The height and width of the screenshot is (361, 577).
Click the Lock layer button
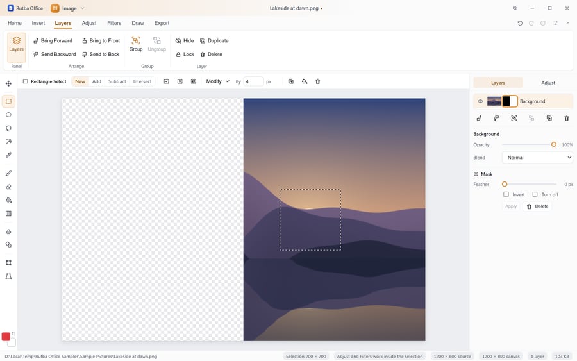pos(185,54)
